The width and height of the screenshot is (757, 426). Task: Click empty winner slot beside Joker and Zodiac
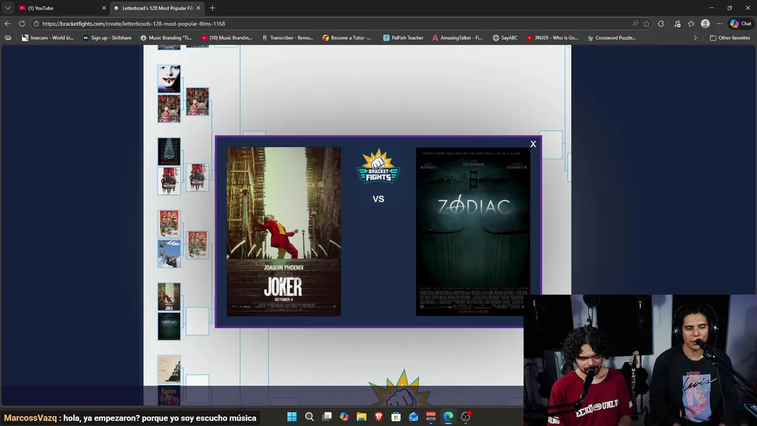(198, 321)
